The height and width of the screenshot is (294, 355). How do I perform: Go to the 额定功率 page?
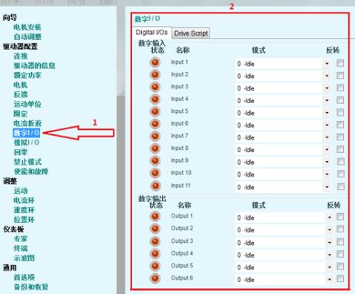[27, 75]
